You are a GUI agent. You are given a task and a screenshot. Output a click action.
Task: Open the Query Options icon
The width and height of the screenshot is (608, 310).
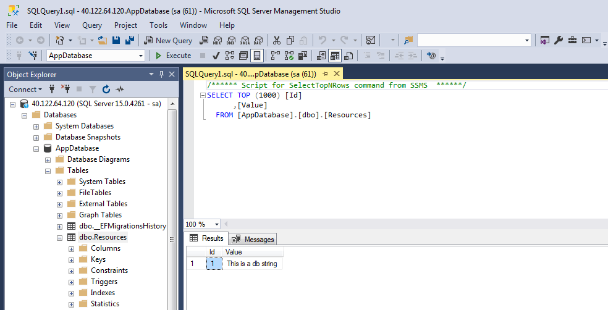tap(243, 56)
